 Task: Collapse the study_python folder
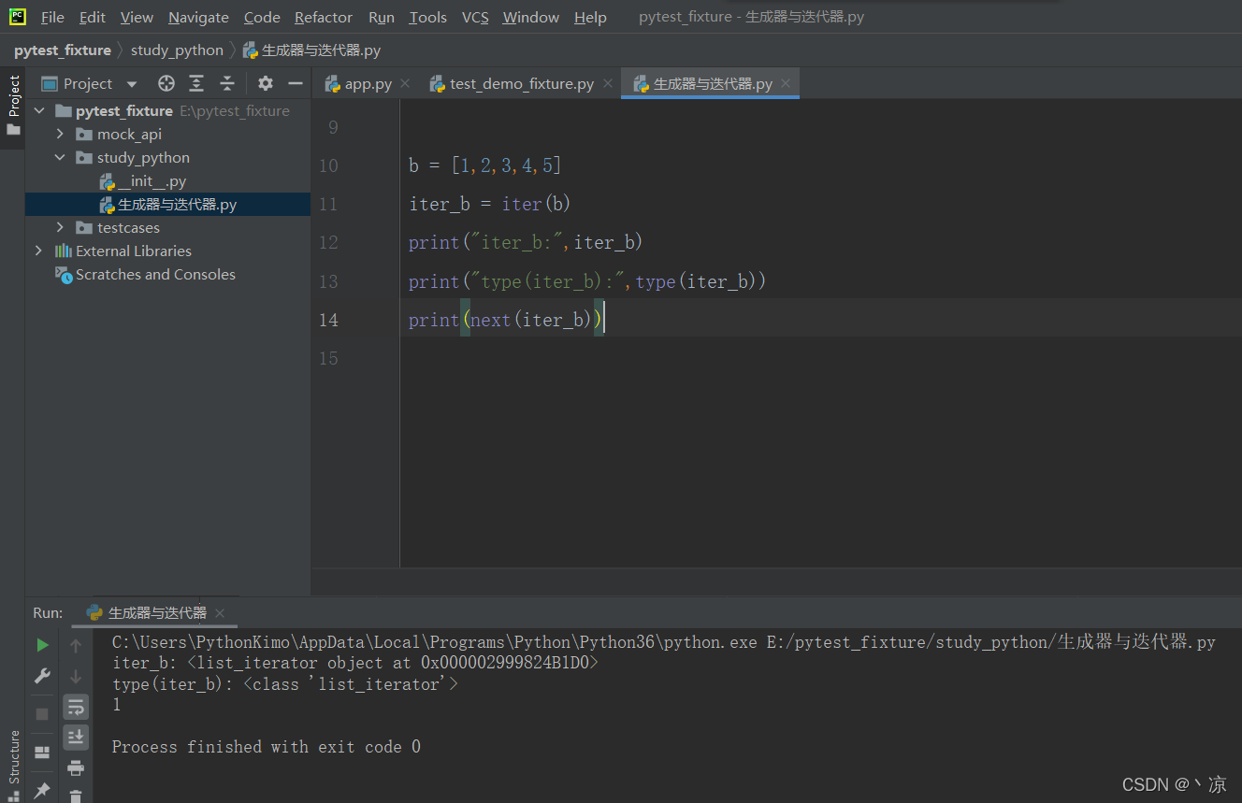tap(60, 157)
